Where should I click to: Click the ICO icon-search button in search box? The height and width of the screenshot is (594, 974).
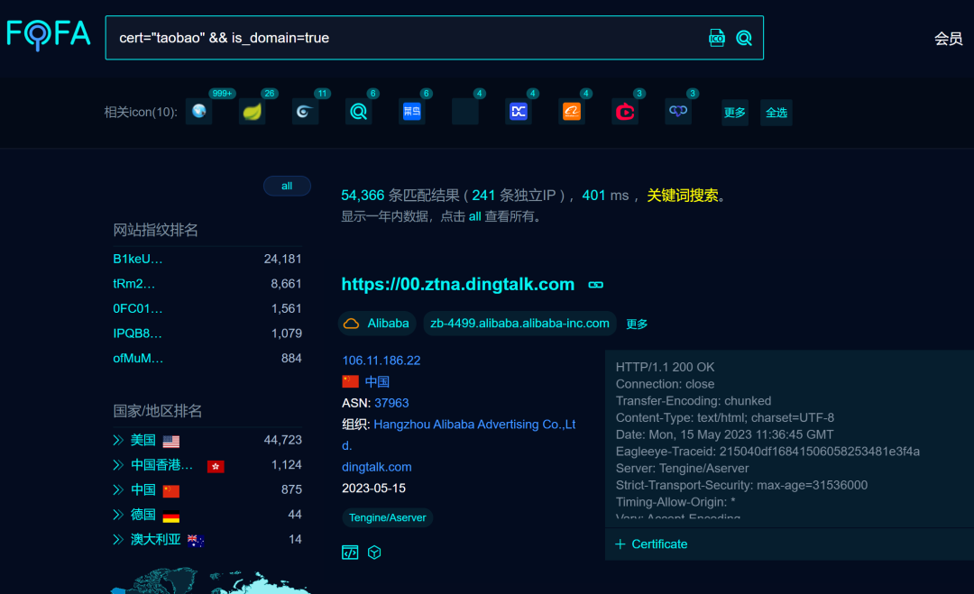717,38
